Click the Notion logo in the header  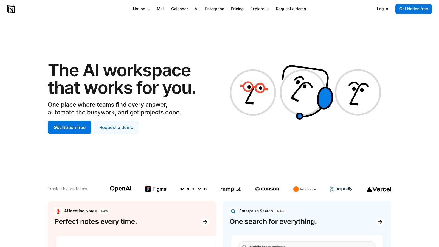11,9
